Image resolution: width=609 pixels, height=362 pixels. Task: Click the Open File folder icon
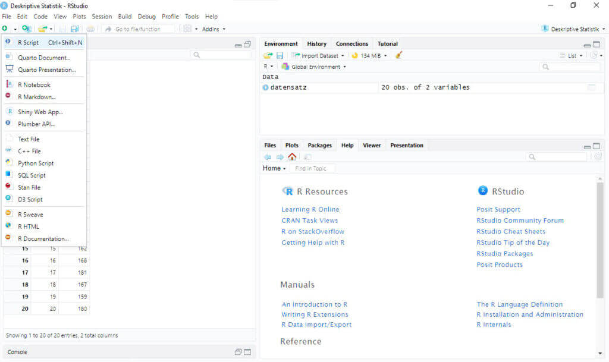[x=42, y=29]
